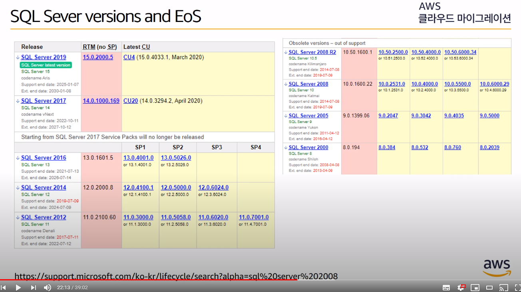Click the SQL Server 2017 link
Viewport: 521px width, 292px height.
[x=44, y=101]
